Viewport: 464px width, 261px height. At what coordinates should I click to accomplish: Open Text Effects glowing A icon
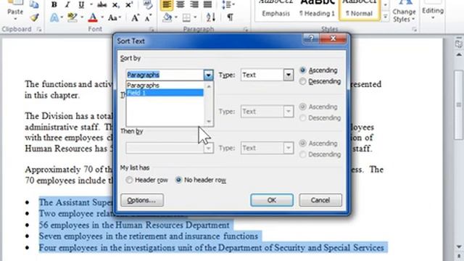54,17
